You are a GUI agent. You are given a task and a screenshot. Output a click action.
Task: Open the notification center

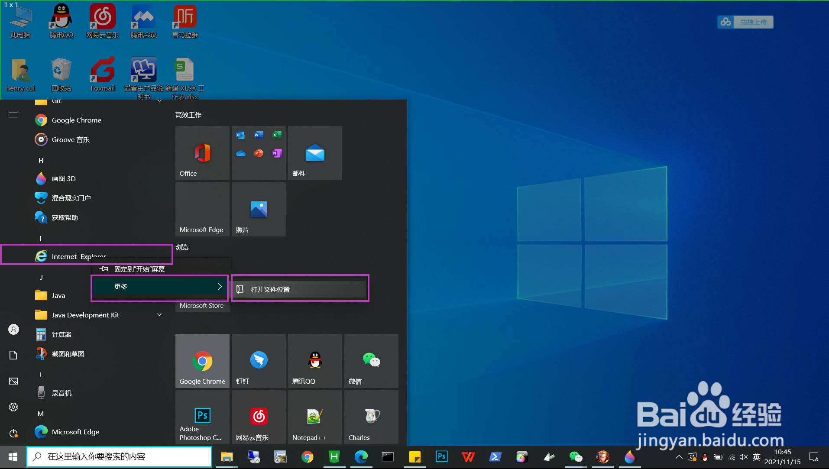(x=813, y=457)
